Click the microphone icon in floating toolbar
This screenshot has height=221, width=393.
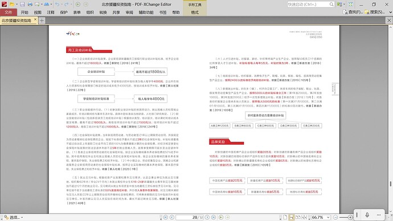[x=367, y=215]
